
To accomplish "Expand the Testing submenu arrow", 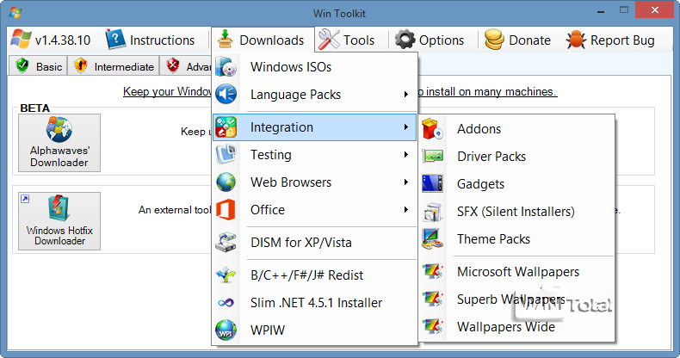I will (x=405, y=155).
